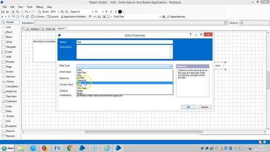Collapse the Data Type dropdown arrow
The image size is (270, 152).
[171, 66]
